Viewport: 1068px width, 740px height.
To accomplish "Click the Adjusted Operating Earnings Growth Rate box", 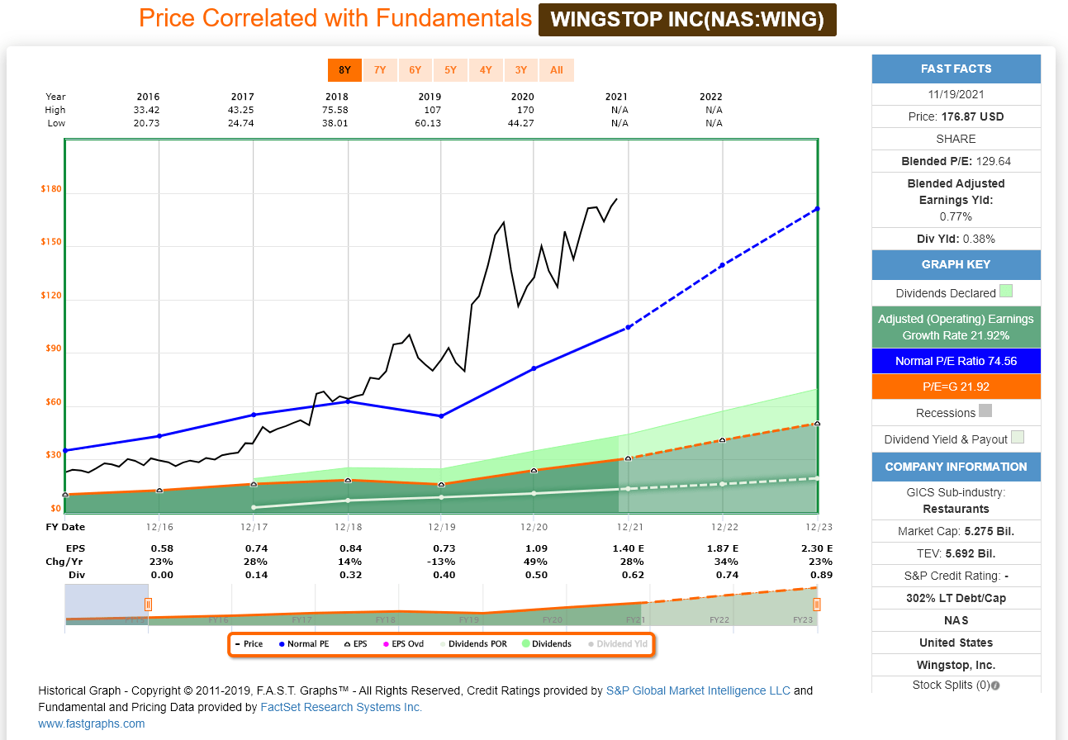I will pyautogui.click(x=956, y=327).
